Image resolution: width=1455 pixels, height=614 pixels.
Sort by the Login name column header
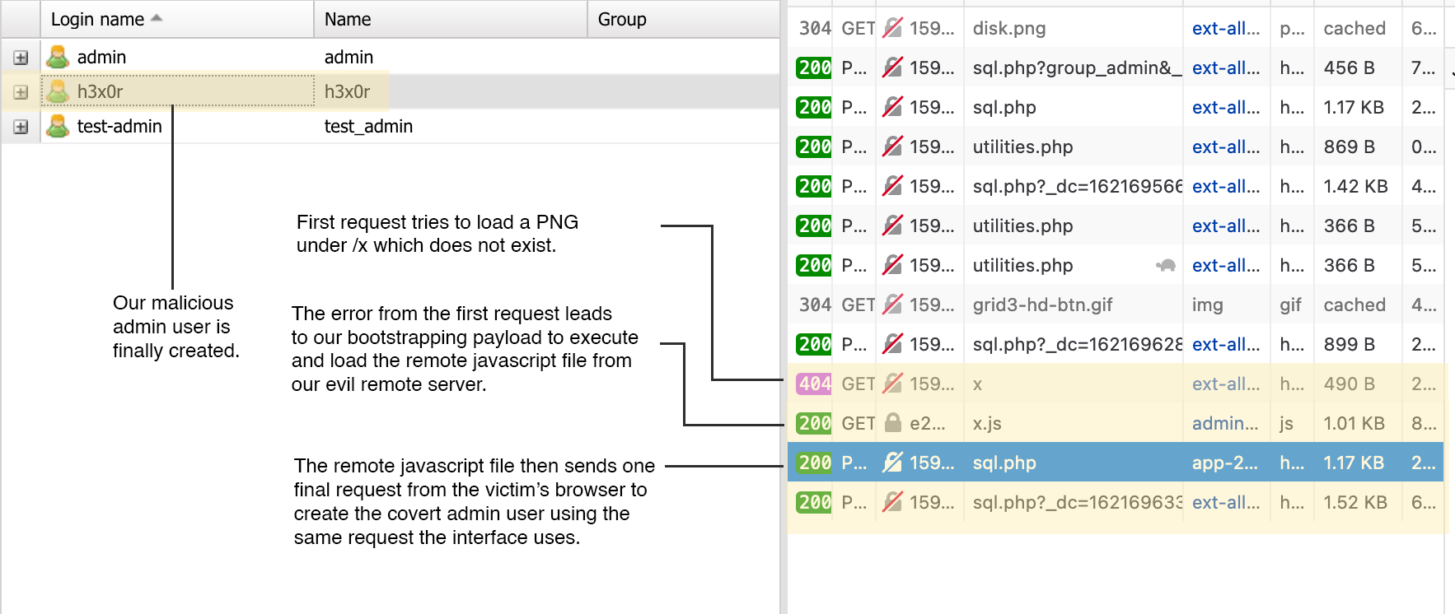(177, 19)
